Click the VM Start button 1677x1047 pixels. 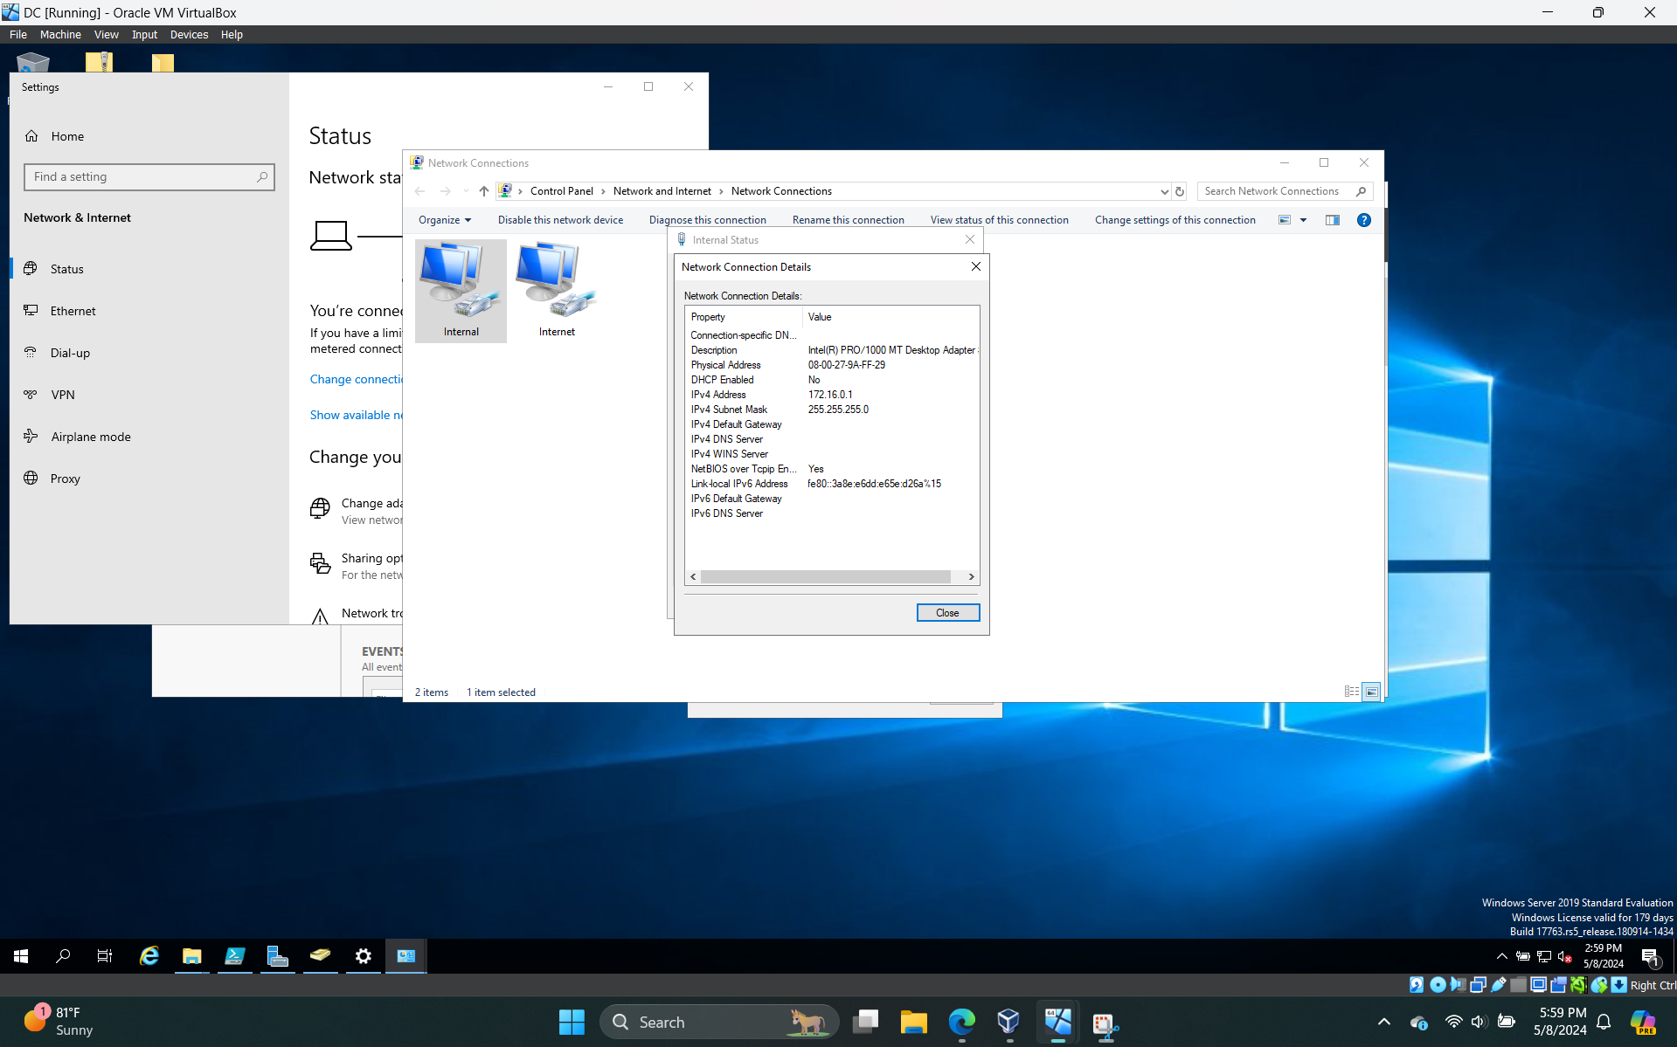pyautogui.click(x=21, y=956)
